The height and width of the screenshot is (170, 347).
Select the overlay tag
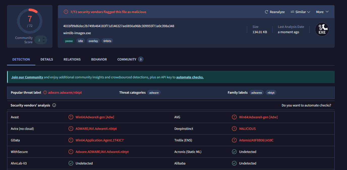pos(93,41)
